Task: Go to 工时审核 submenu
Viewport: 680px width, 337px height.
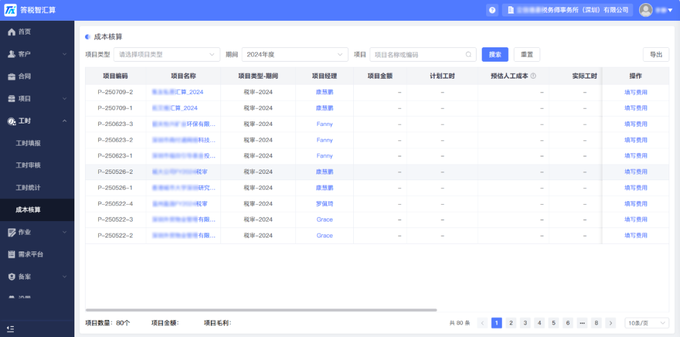Action: click(x=37, y=165)
